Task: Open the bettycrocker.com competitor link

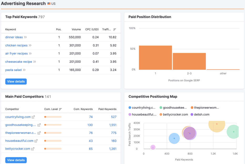Action: pos(18,149)
